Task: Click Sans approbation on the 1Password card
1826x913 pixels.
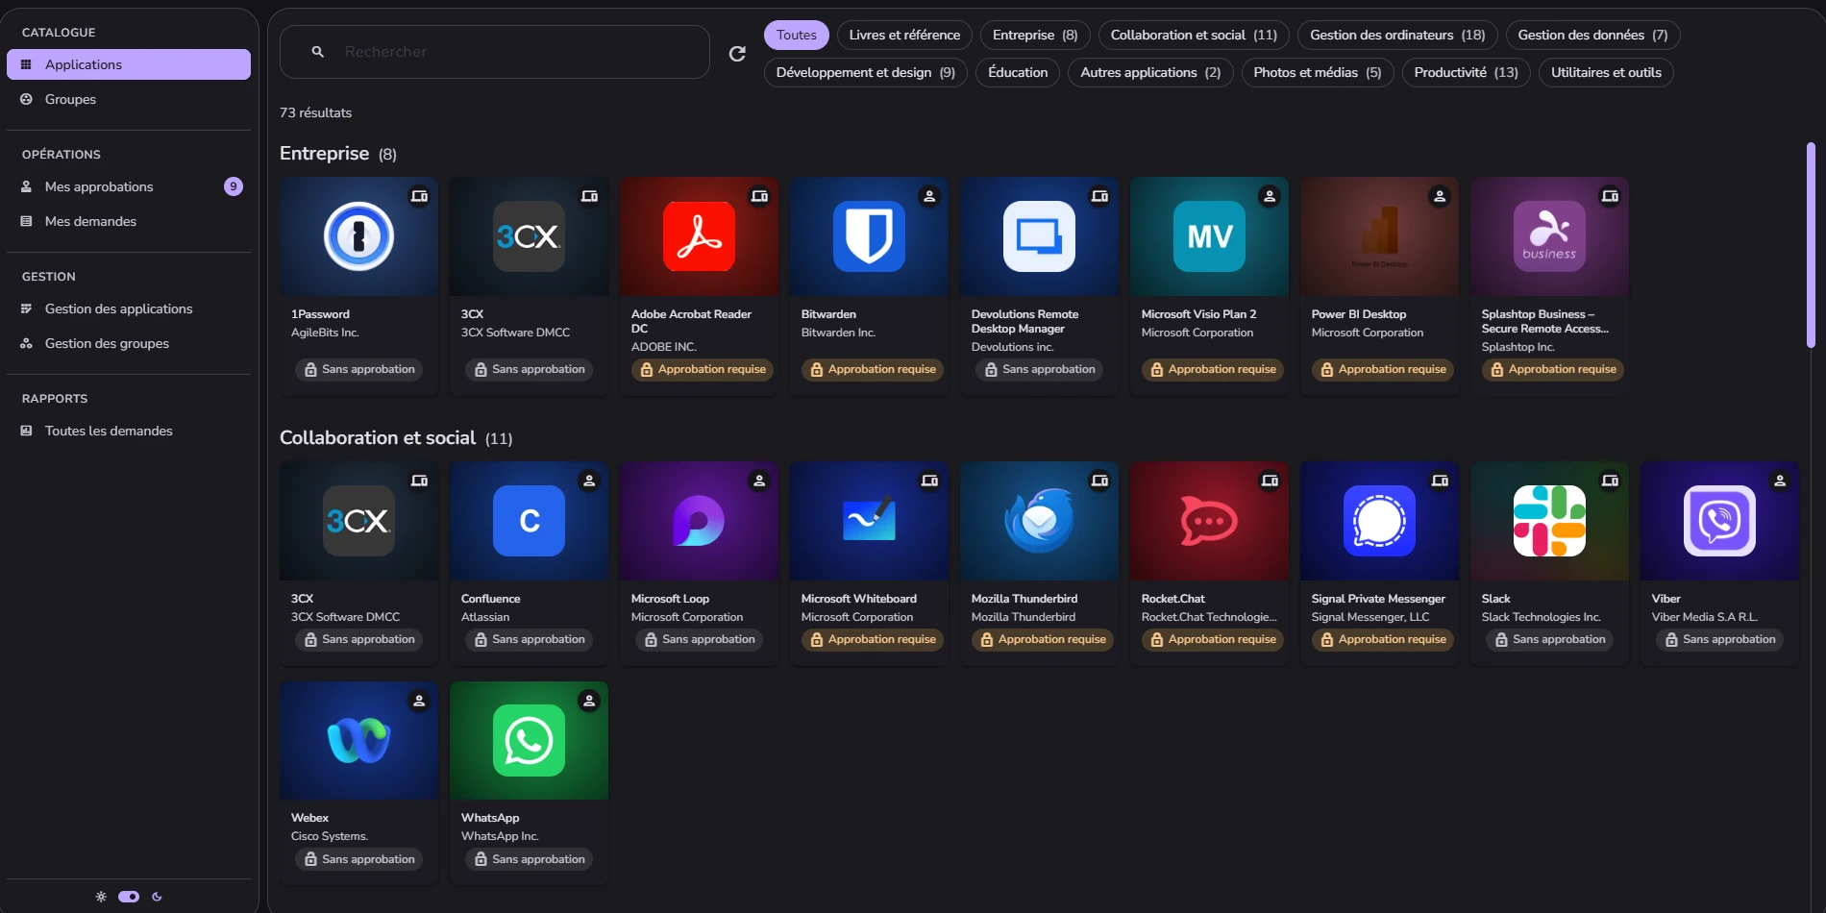Action: click(x=359, y=369)
